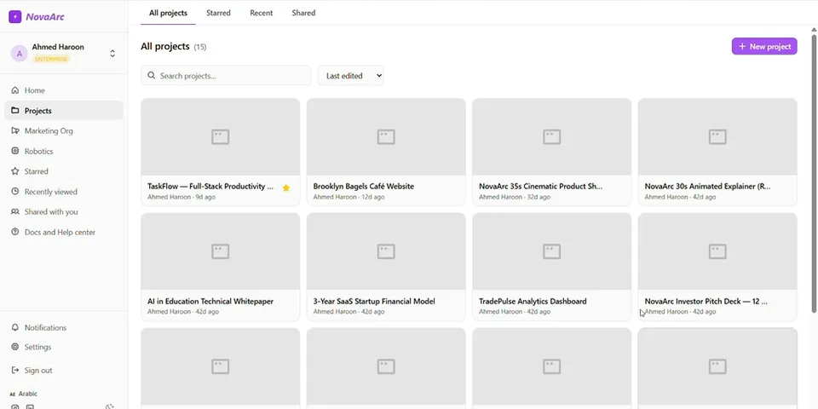Click placeholder icon on TradePulse Analytics card
Viewport: 818px width, 409px height.
(552, 251)
